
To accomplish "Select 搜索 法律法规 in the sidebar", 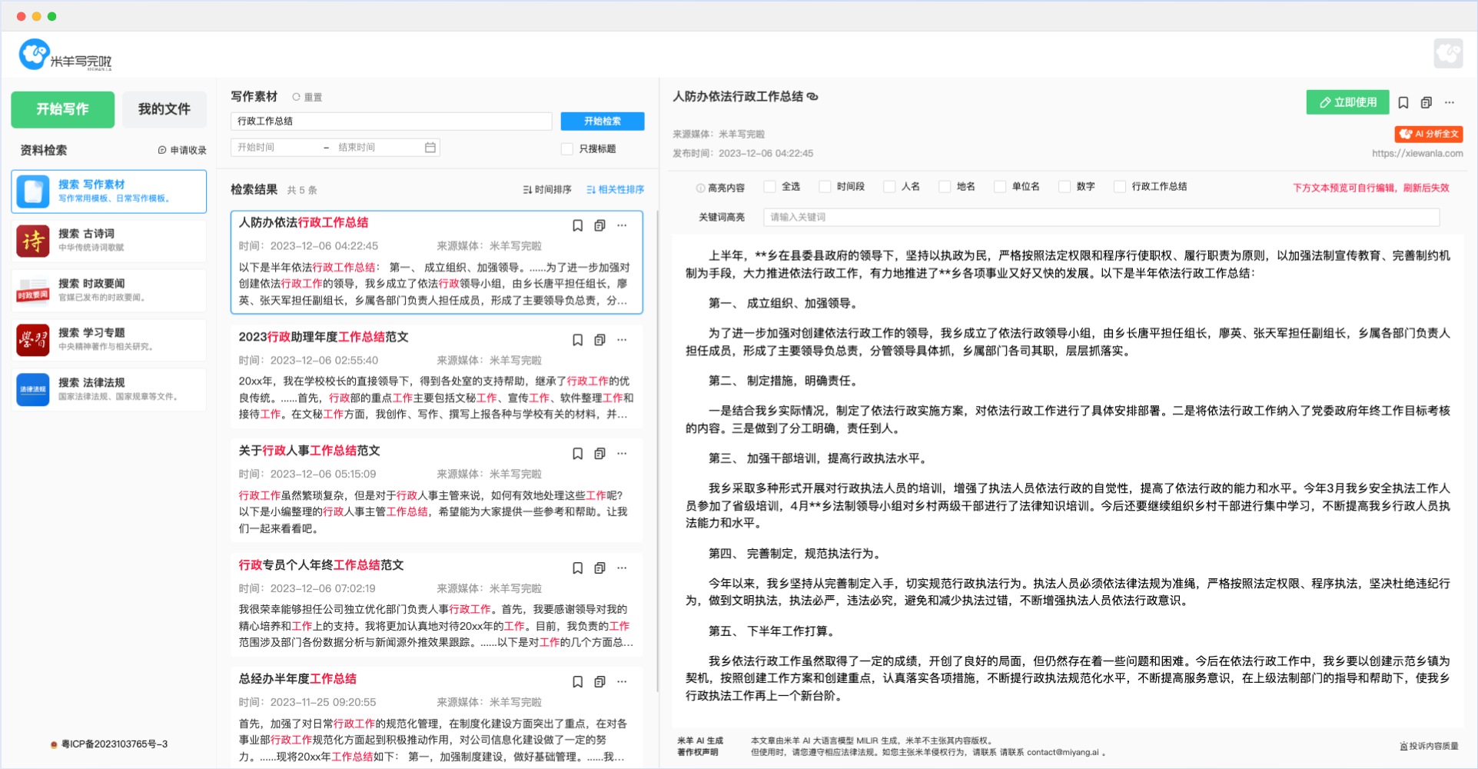I will point(109,390).
